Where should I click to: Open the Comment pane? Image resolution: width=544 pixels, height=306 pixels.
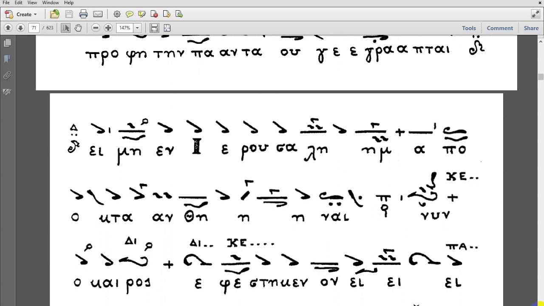[500, 28]
